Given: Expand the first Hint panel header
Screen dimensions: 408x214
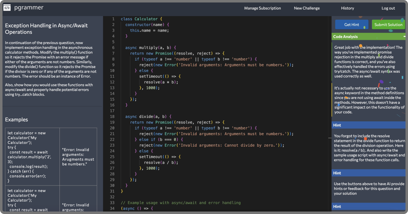Looking at the screenshot, I should (x=368, y=125).
